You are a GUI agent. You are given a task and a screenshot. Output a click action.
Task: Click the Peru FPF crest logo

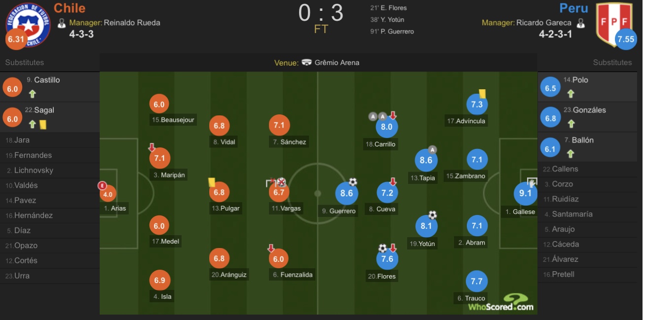[614, 24]
